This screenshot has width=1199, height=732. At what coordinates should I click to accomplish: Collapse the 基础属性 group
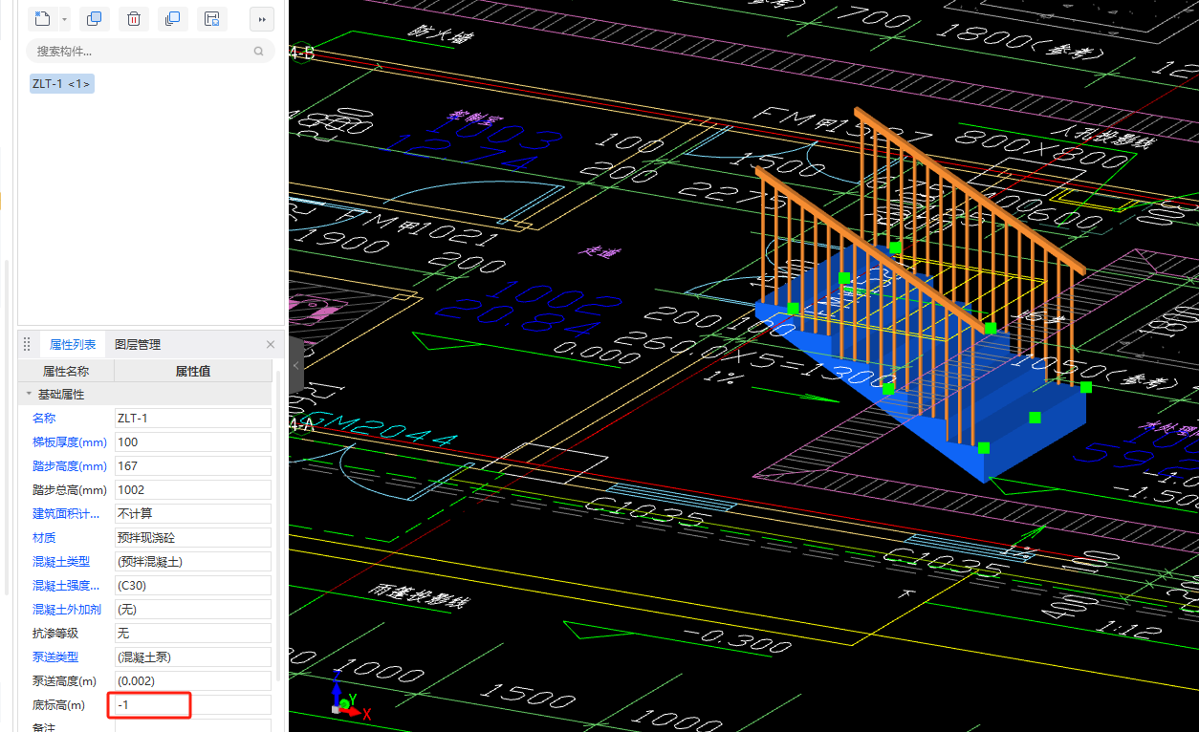[x=29, y=394]
